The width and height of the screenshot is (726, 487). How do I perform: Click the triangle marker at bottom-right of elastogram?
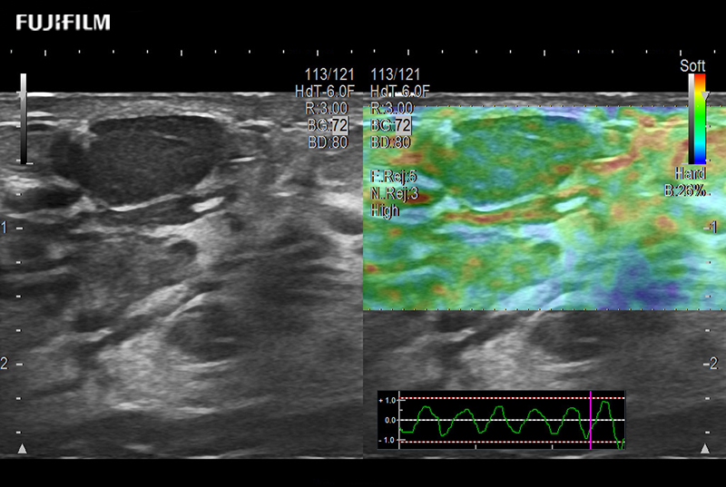(705, 449)
